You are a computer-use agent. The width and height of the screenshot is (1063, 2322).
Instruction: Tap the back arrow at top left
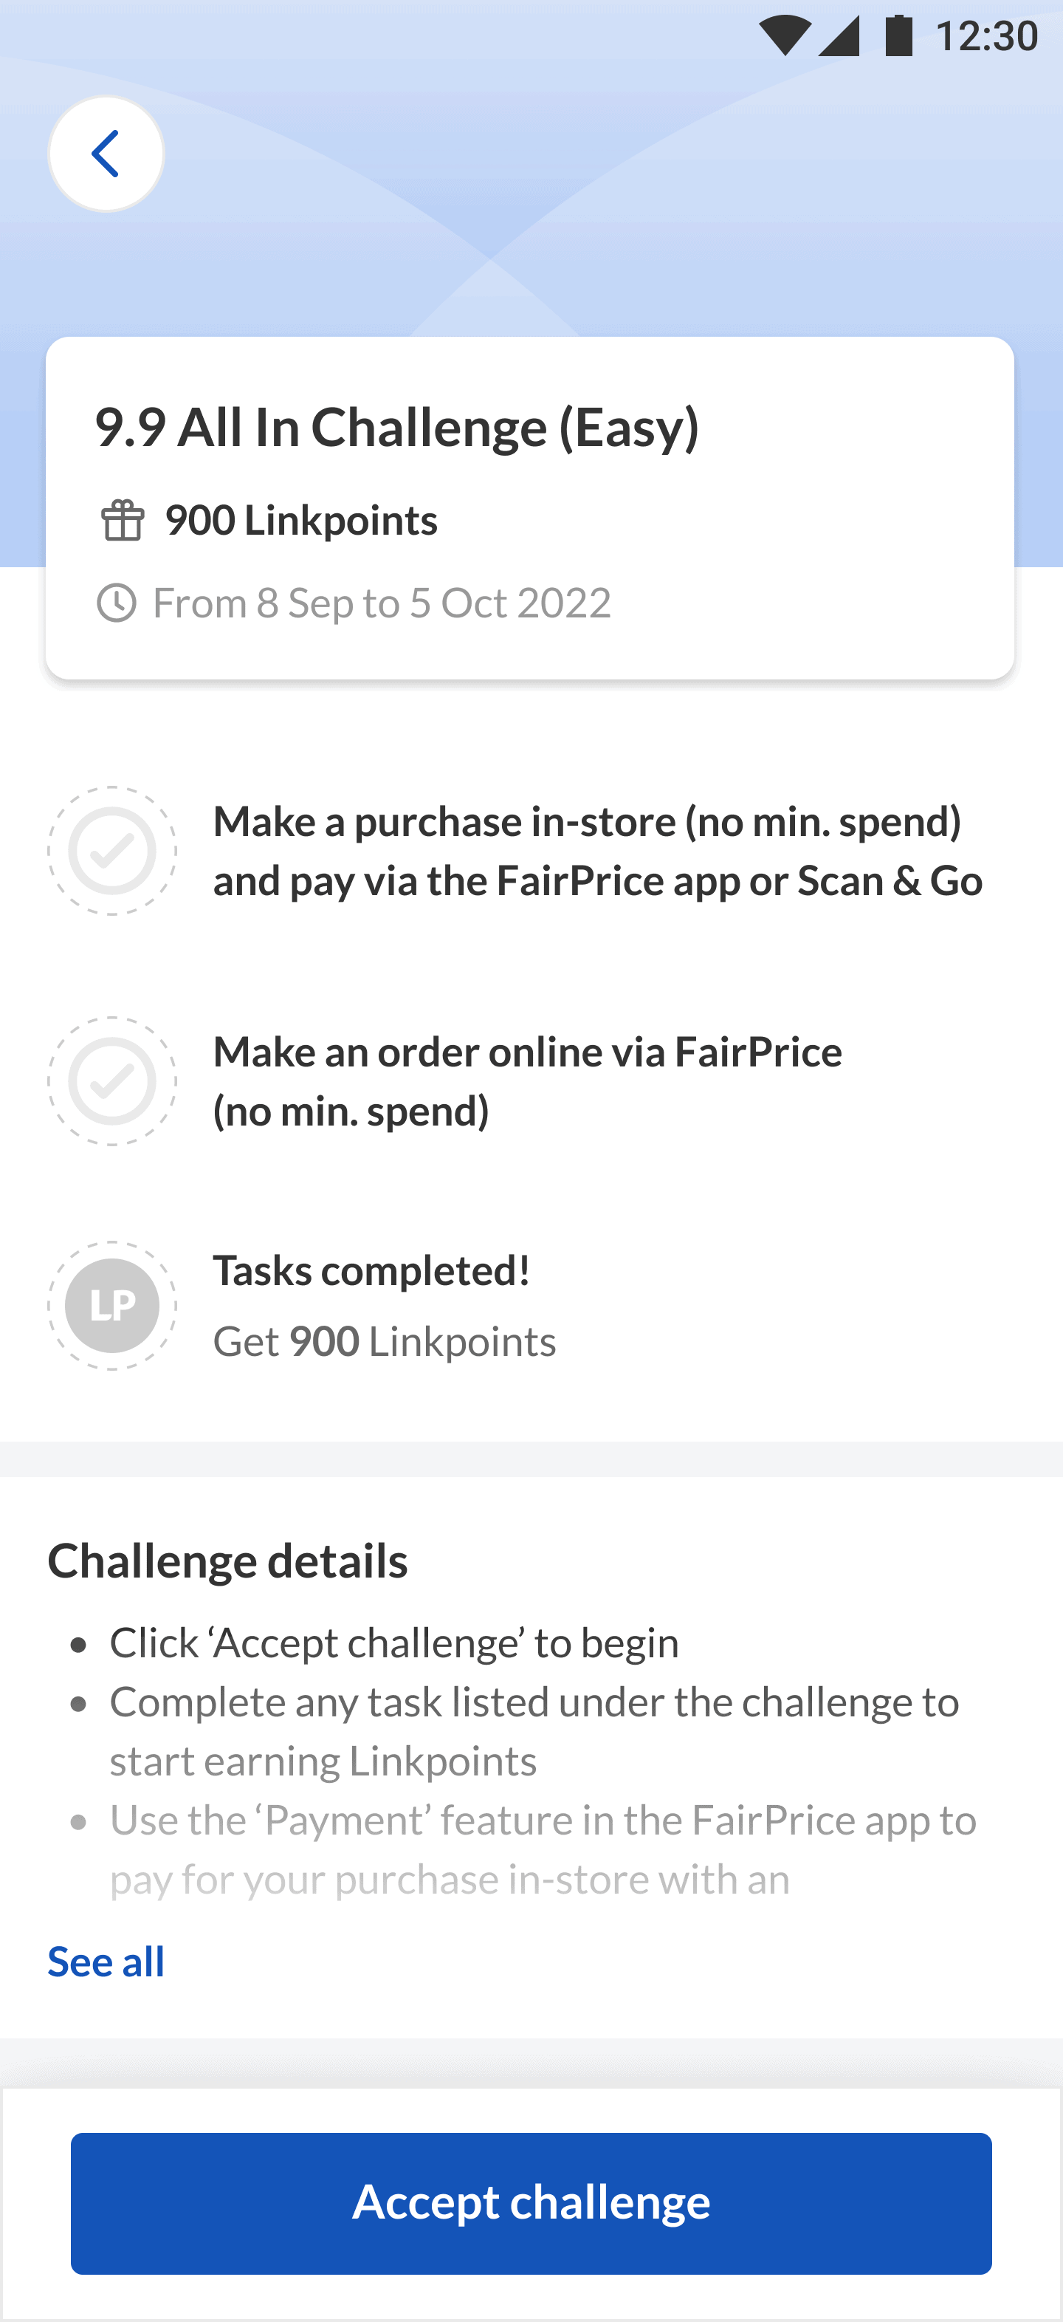click(x=106, y=153)
